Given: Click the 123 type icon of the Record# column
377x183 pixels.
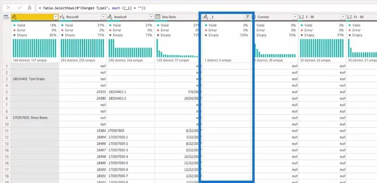Looking at the screenshot, I should [x=62, y=17].
